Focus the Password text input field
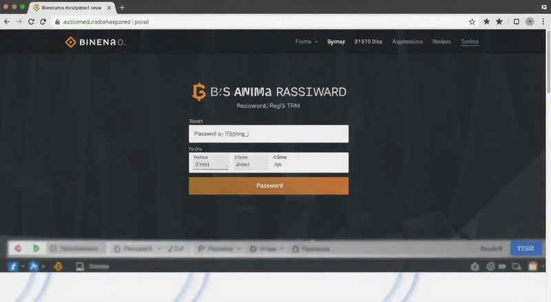The width and height of the screenshot is (551, 302). (x=269, y=133)
